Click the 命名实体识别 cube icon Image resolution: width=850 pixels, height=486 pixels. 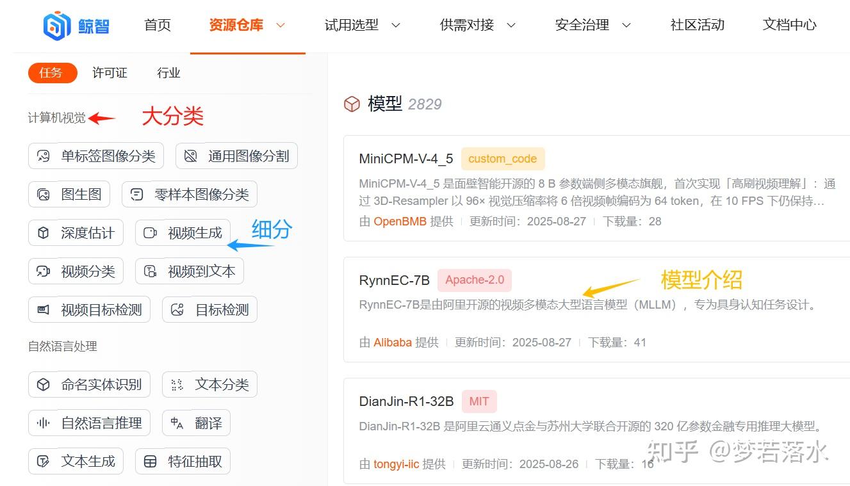[x=44, y=385]
